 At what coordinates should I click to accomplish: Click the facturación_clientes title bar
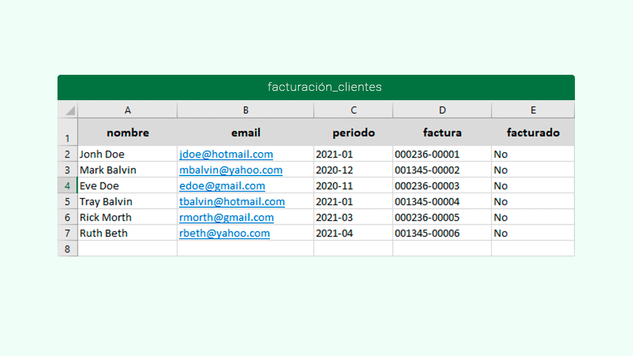pos(316,87)
